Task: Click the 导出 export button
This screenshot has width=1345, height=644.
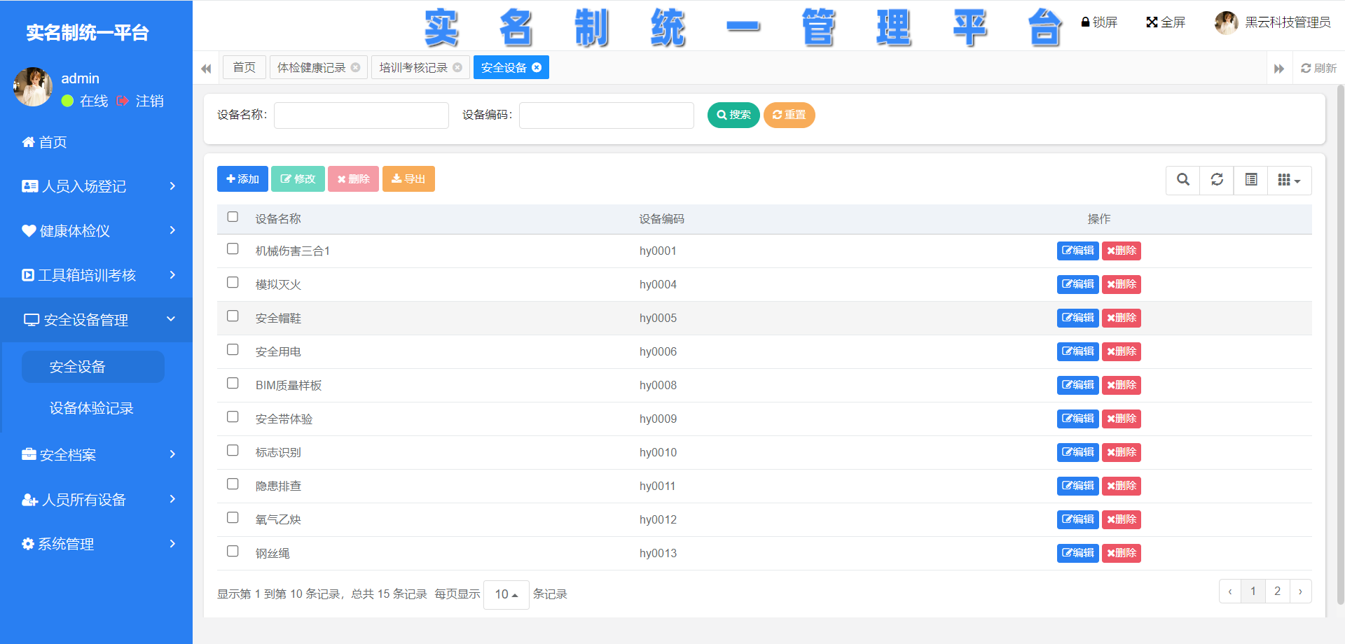Action: (x=408, y=178)
